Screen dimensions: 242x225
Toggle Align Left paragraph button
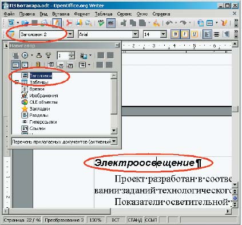207,34
